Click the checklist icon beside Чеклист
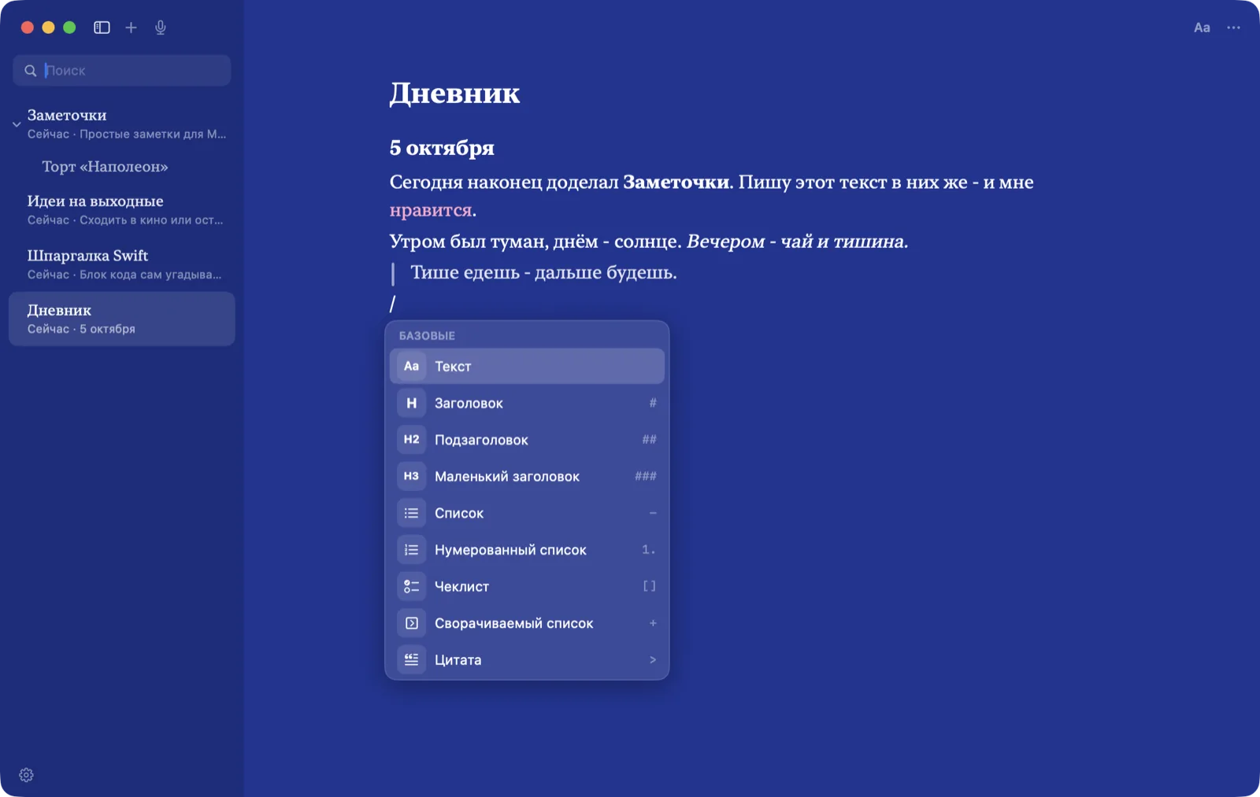This screenshot has height=797, width=1260. (411, 586)
